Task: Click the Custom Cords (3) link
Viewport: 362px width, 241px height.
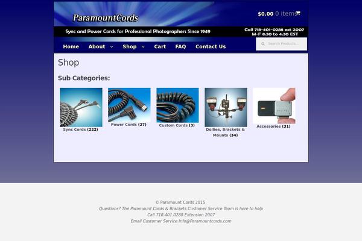Action: 177,125
